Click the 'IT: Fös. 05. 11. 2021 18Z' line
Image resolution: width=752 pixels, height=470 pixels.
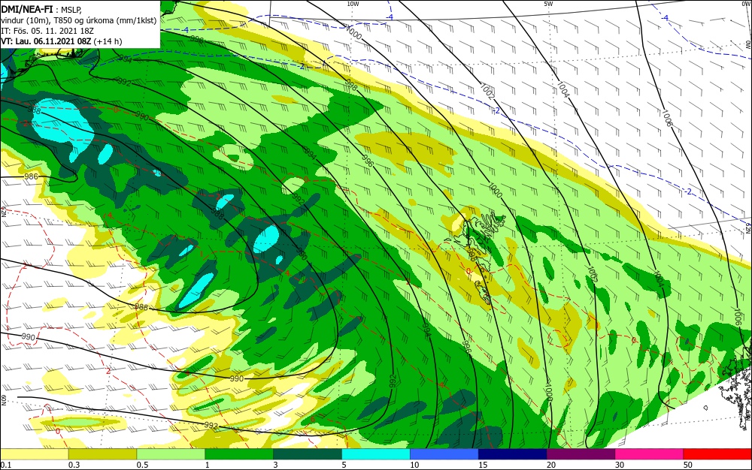[47, 31]
